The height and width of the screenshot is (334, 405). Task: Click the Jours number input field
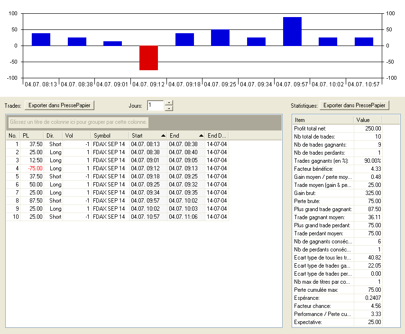[x=155, y=105]
